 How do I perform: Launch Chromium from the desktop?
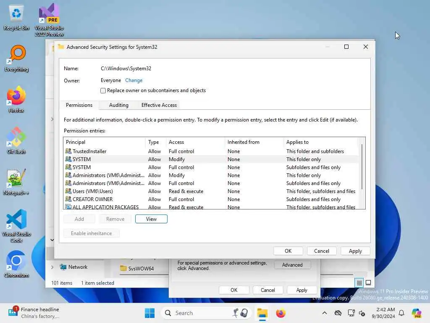[x=16, y=264]
